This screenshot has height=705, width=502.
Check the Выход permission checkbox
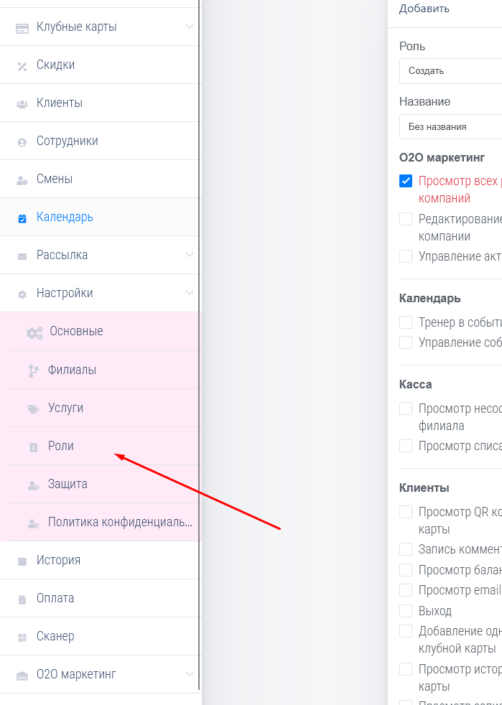[x=406, y=610]
